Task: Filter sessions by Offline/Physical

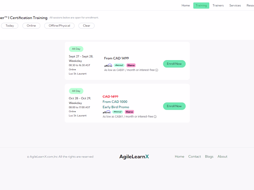Action: click(60, 26)
